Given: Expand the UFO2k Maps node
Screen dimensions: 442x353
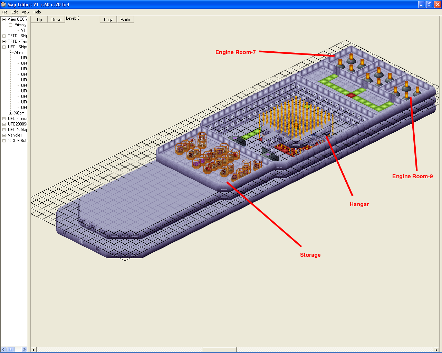Looking at the screenshot, I should coord(4,130).
